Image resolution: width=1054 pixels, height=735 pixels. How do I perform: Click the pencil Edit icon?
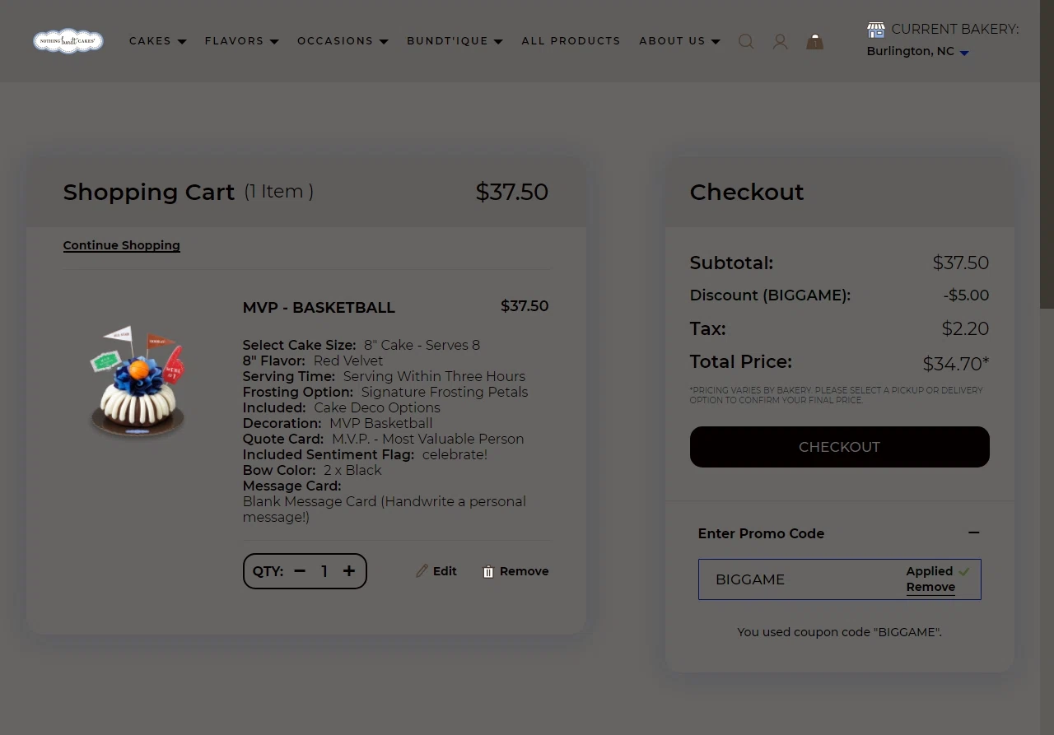[422, 571]
